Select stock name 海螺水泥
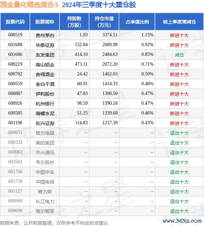 (45, 114)
